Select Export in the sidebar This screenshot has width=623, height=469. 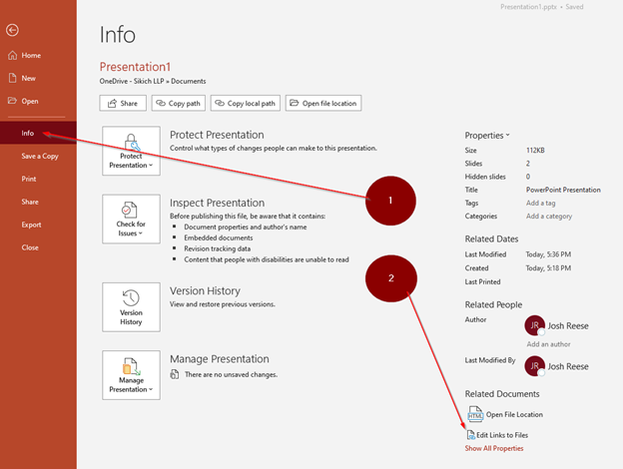[31, 225]
